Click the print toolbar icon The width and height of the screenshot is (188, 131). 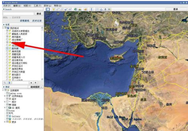(x=101, y=9)
